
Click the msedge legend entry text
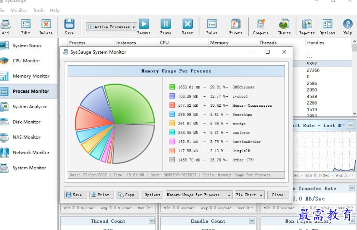239,124
